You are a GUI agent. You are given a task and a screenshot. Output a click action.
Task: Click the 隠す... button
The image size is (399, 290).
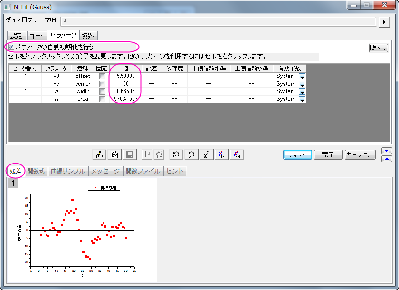379,48
